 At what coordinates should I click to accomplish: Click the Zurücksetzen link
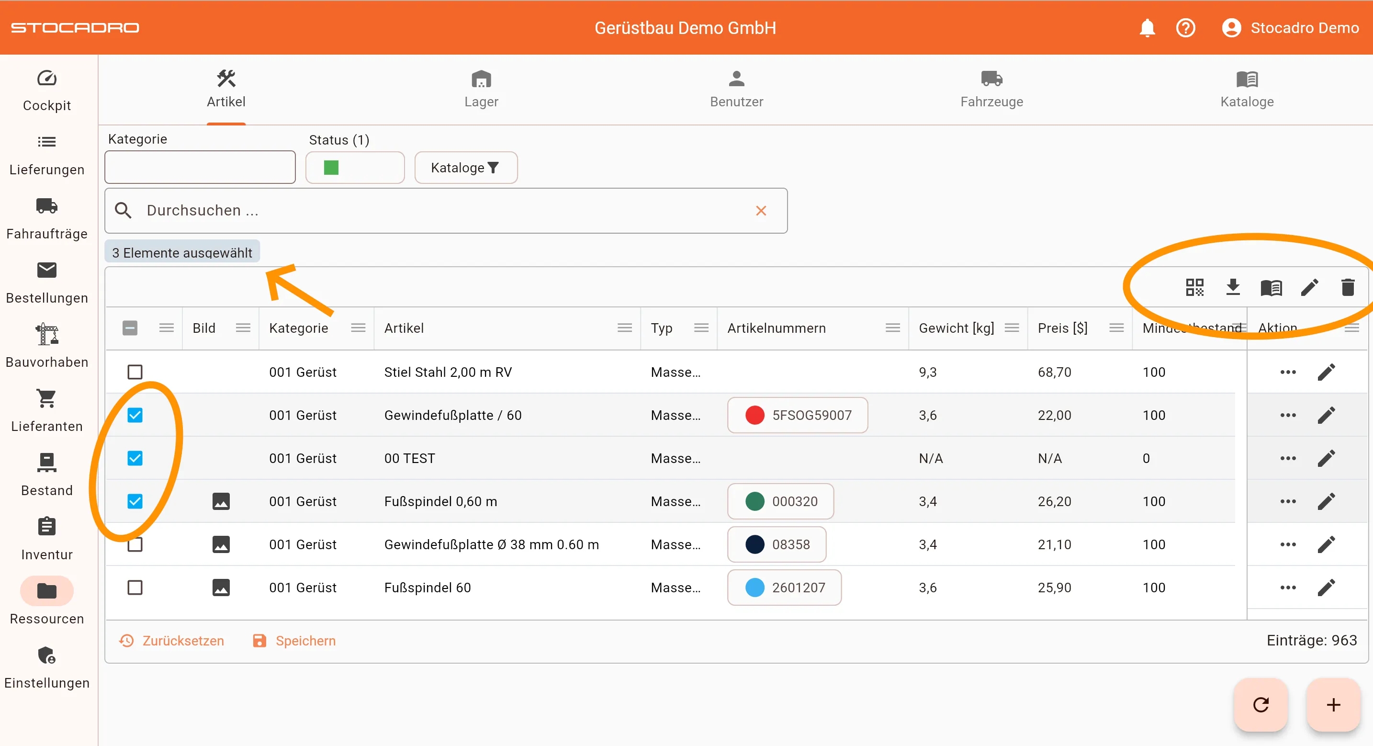pos(171,640)
